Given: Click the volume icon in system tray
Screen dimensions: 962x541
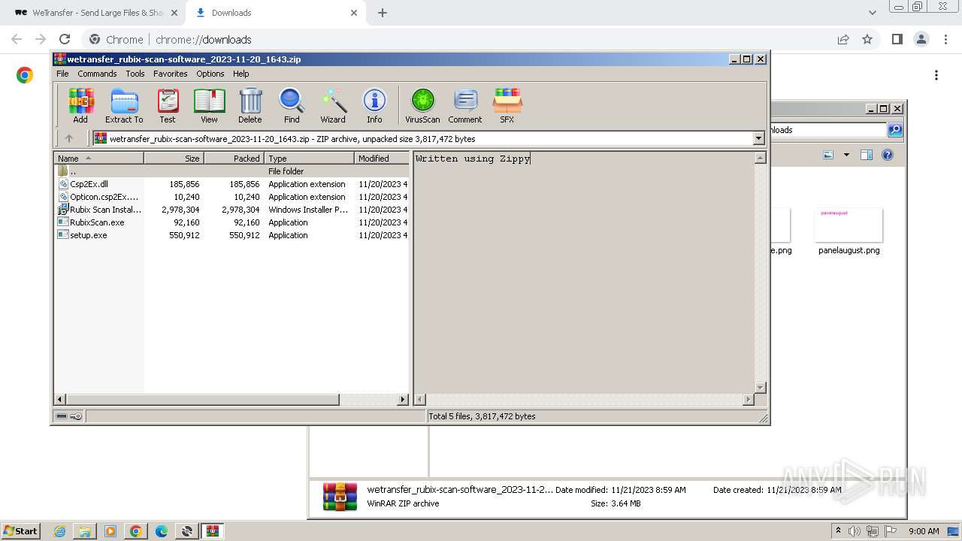Looking at the screenshot, I should pyautogui.click(x=855, y=531).
